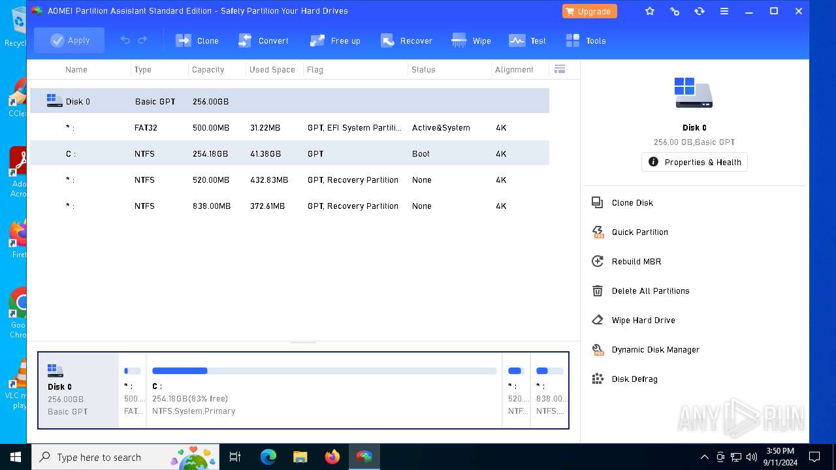The height and width of the screenshot is (470, 836).
Task: Select the FAT32 EFI System Partition row
Action: tap(289, 127)
